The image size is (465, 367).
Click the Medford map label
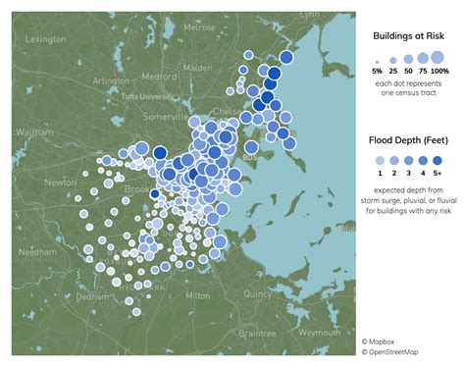(159, 77)
